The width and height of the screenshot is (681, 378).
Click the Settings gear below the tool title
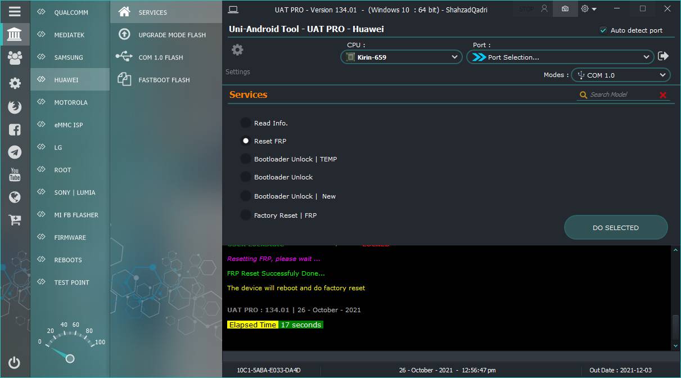tap(237, 49)
